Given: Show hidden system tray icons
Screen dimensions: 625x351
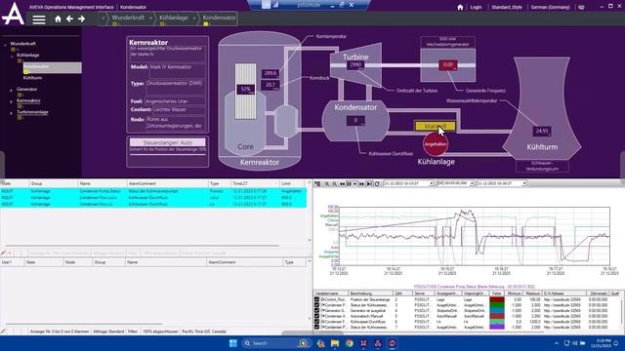Looking at the screenshot, I should point(557,343).
